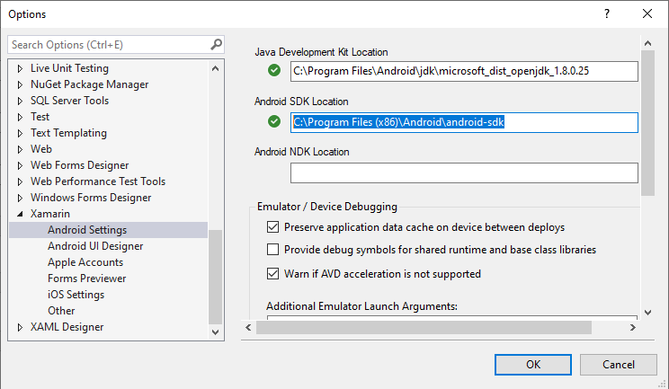Expand the Test node arrow
Screen dimensions: 669x389
point(20,117)
